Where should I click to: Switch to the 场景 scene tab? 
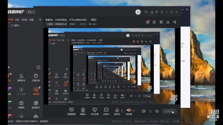click(x=31, y=20)
